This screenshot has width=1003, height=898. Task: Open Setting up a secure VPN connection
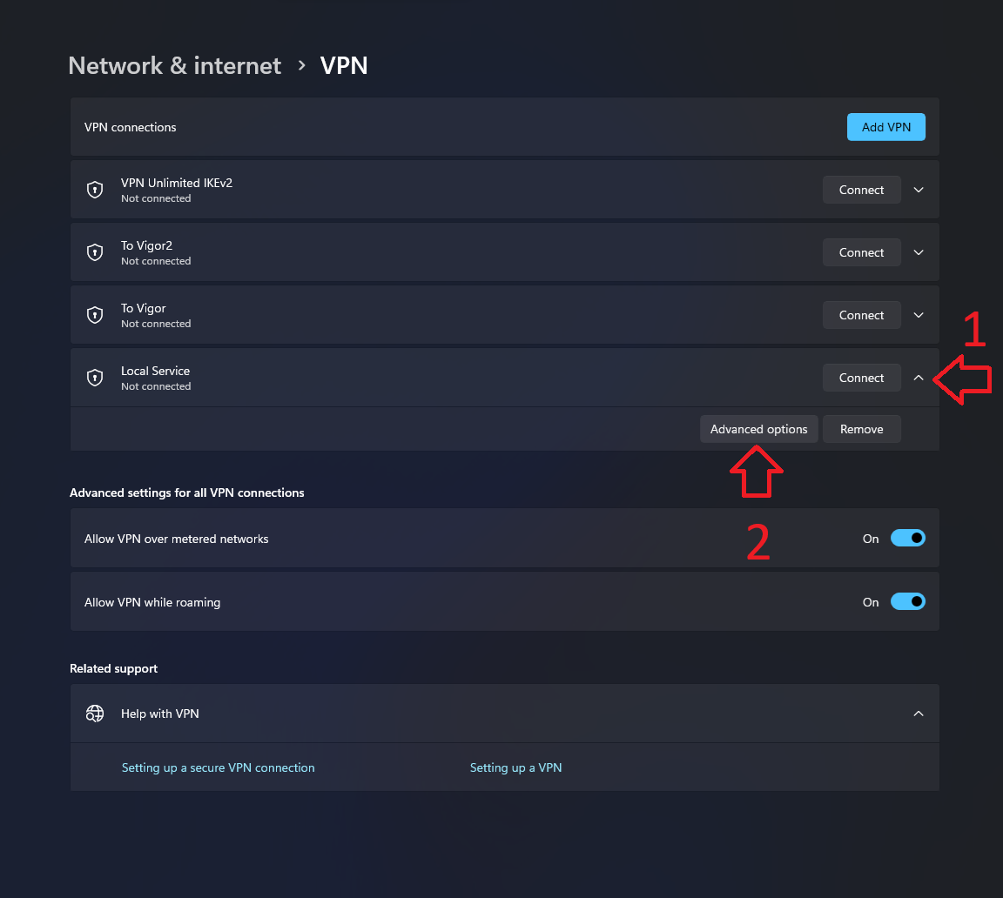point(218,767)
